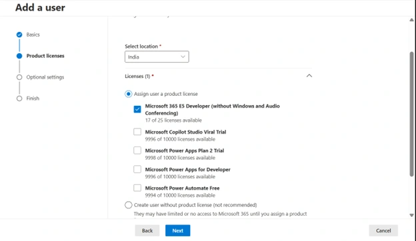Jump to the Finish step
The image size is (416, 241).
pos(33,99)
